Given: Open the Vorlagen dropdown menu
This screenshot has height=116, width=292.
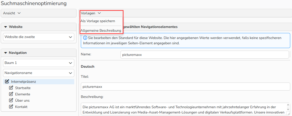Looking at the screenshot, I should [91, 13].
